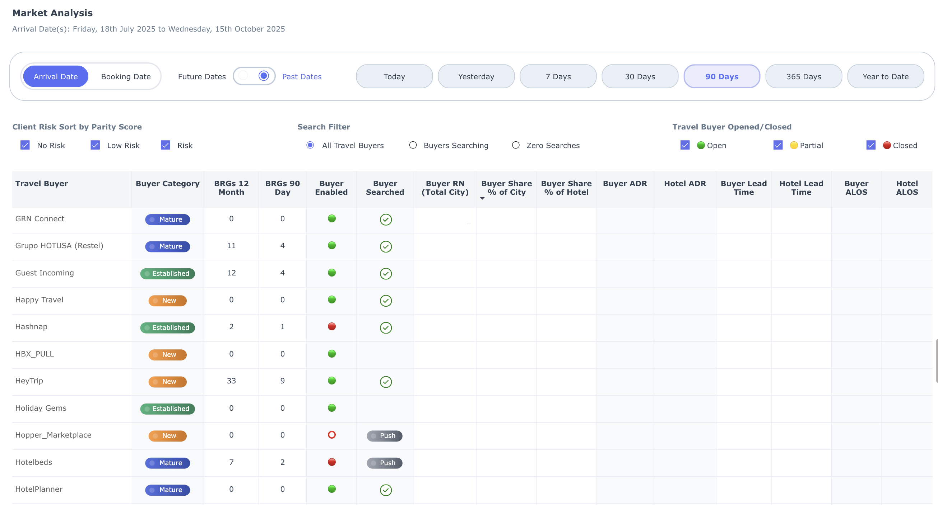Switch to Booking Date tab
938x505 pixels.
[126, 77]
